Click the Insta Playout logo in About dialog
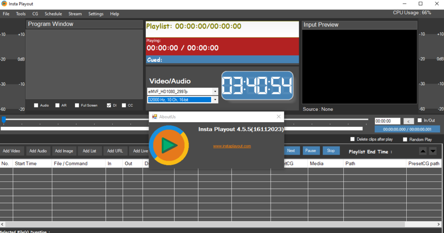 pos(169,146)
